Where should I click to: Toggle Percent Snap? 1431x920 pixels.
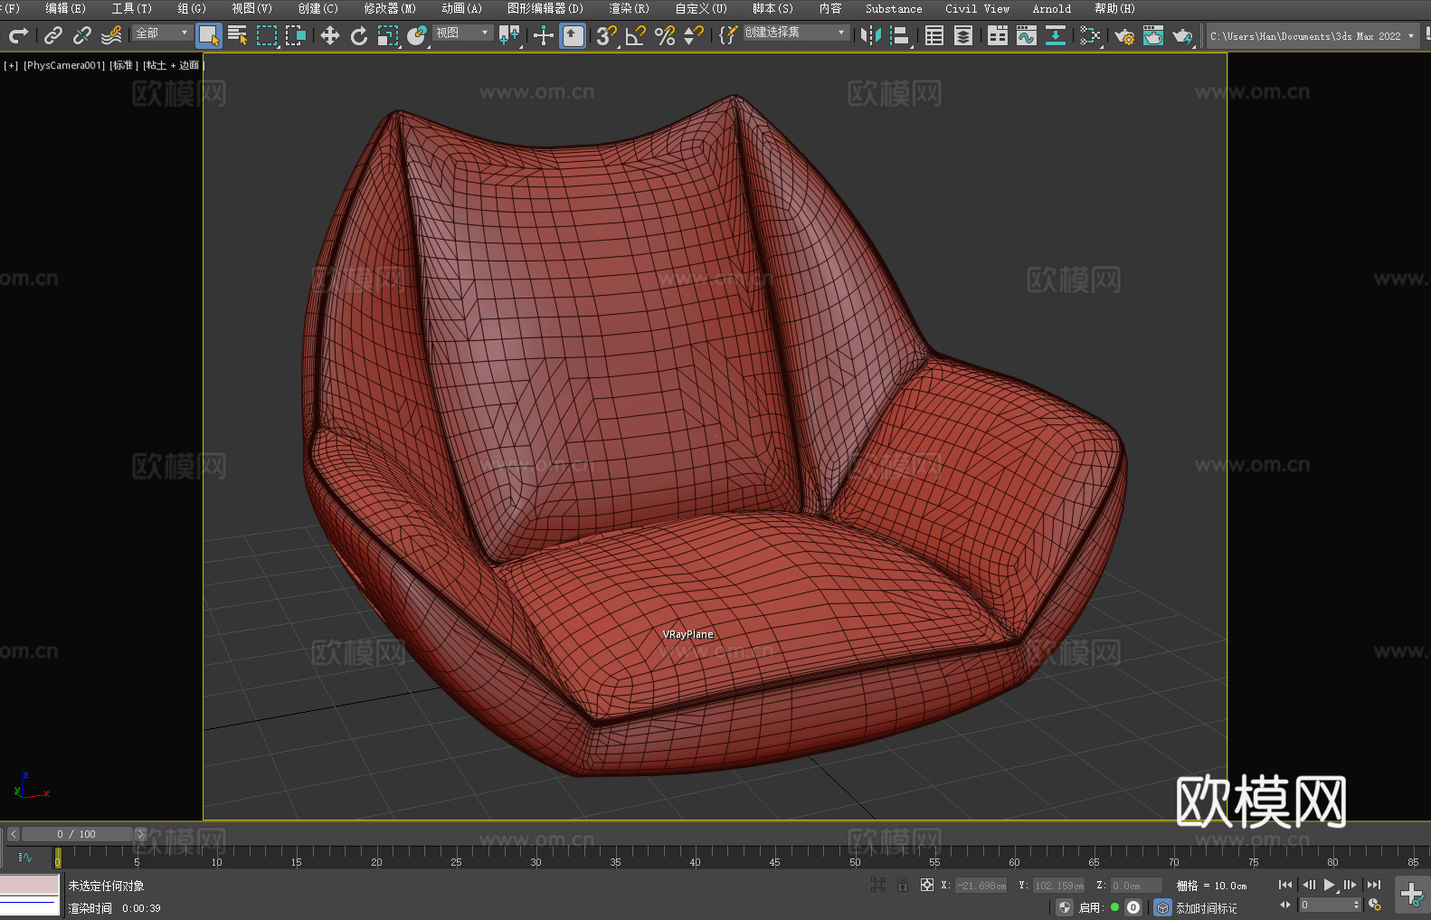tap(665, 35)
